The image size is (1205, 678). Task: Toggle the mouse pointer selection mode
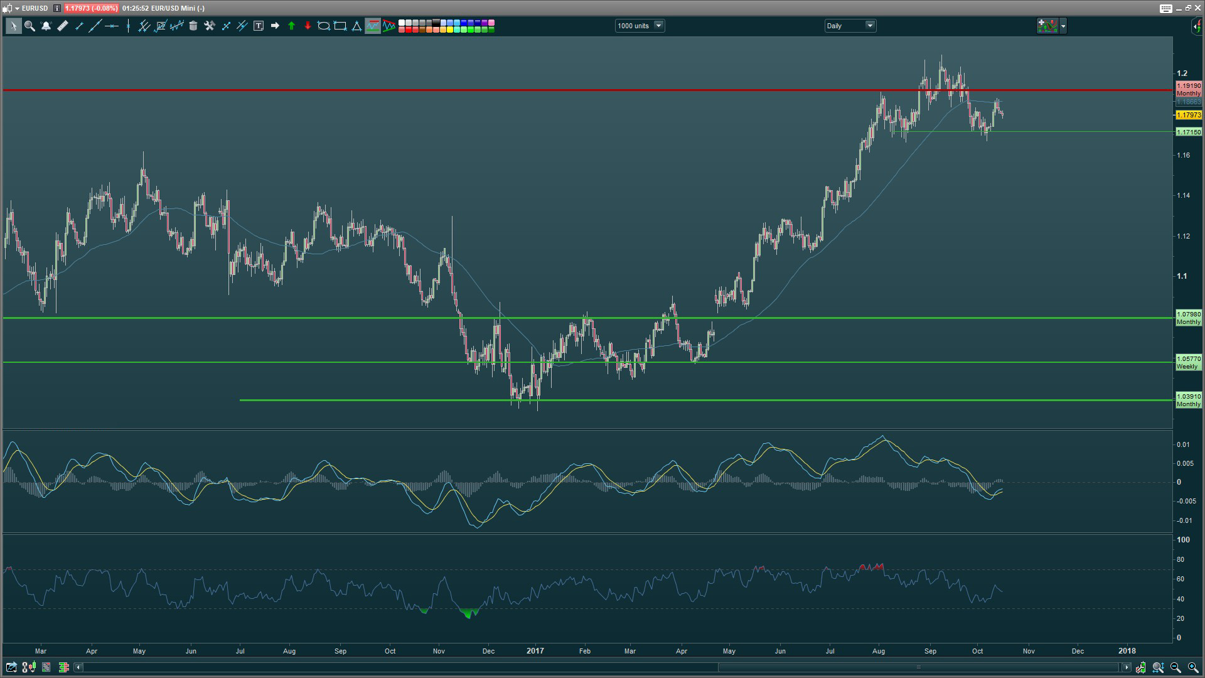click(13, 26)
